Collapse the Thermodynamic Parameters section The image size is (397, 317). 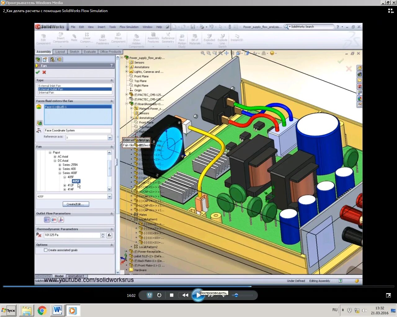[x=112, y=229]
